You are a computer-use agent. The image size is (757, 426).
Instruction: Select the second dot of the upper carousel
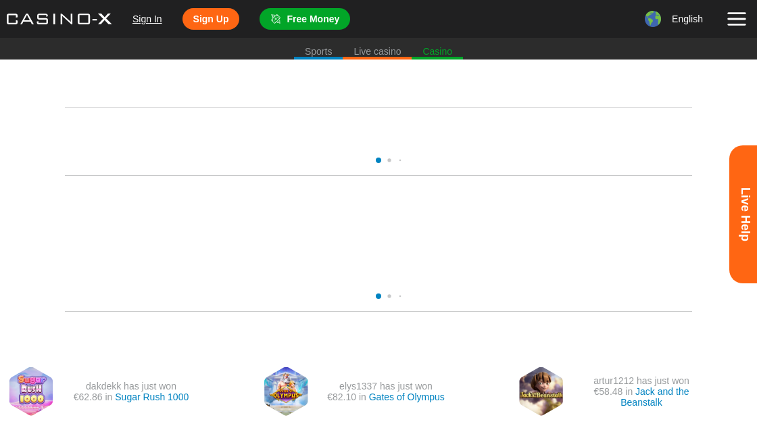coord(389,160)
